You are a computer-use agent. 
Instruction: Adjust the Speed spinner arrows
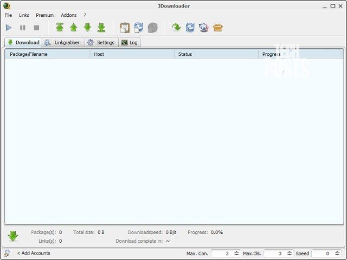coord(337,253)
